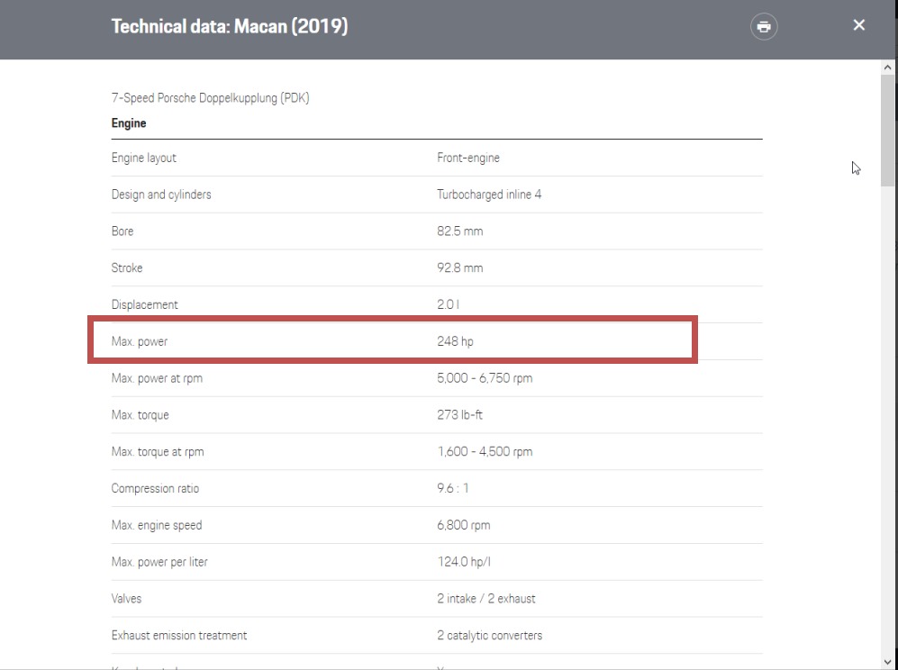Click the 'Max. power at rpm' label
Viewport: 898px width, 670px height.
[x=157, y=378]
